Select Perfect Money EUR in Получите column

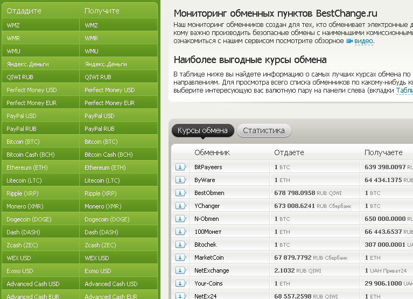coord(118,102)
